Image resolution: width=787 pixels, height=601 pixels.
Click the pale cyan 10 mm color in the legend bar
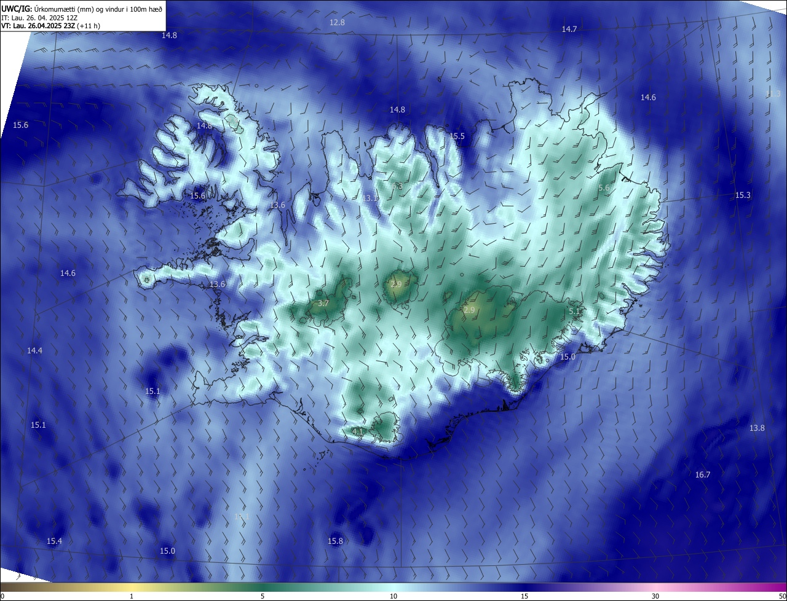point(393,587)
